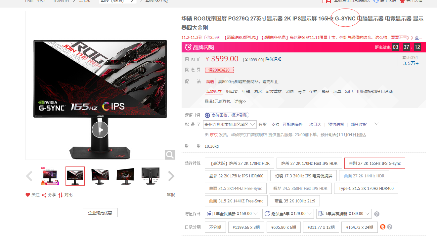The width and height of the screenshot is (437, 241).
Task: Click the 高价回收，极速到账 recycle badge
Action: point(227,115)
